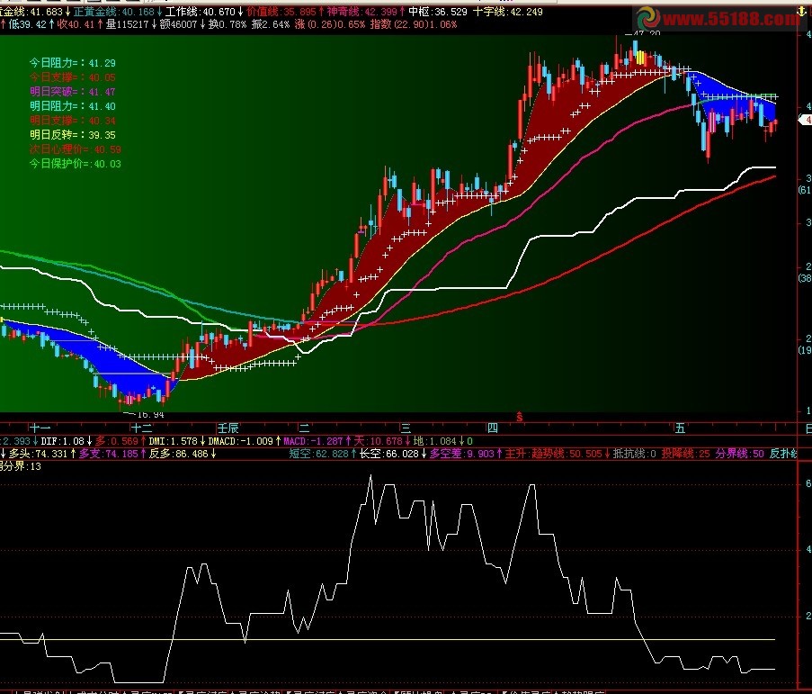Click the 投降线:25 indicator value
The width and height of the screenshot is (812, 694).
tap(685, 454)
